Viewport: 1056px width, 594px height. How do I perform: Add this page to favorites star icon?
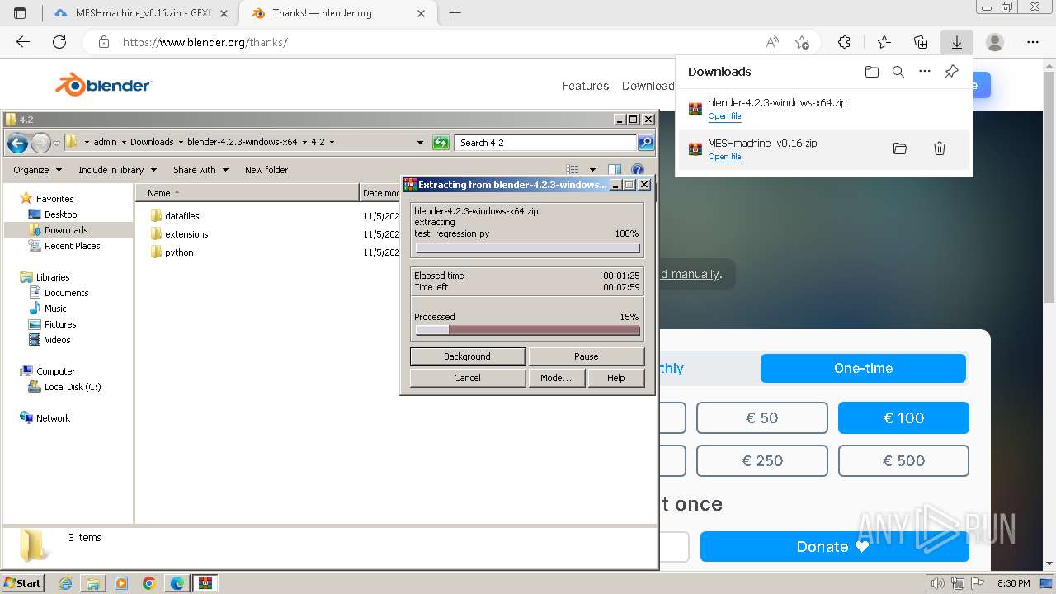[x=802, y=42]
